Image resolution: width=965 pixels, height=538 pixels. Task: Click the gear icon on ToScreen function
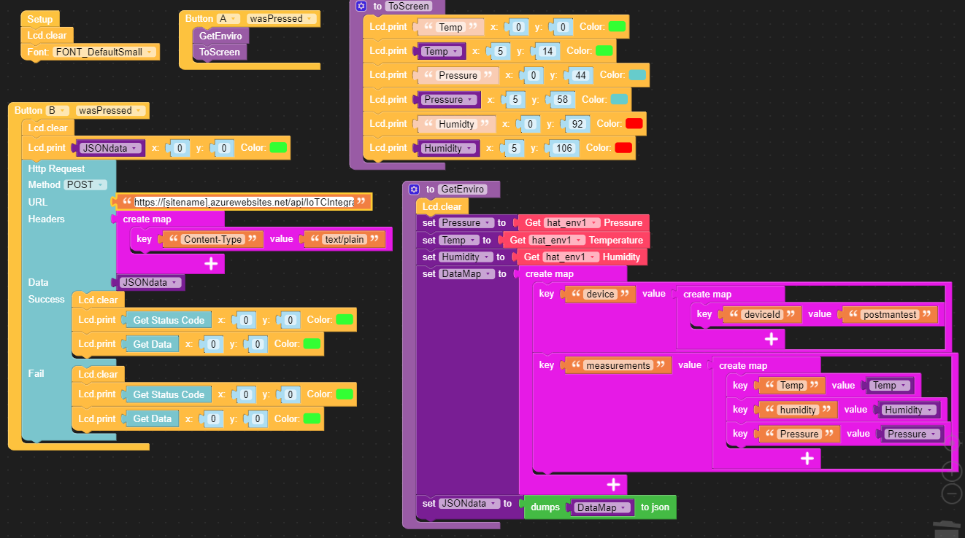[x=361, y=6]
